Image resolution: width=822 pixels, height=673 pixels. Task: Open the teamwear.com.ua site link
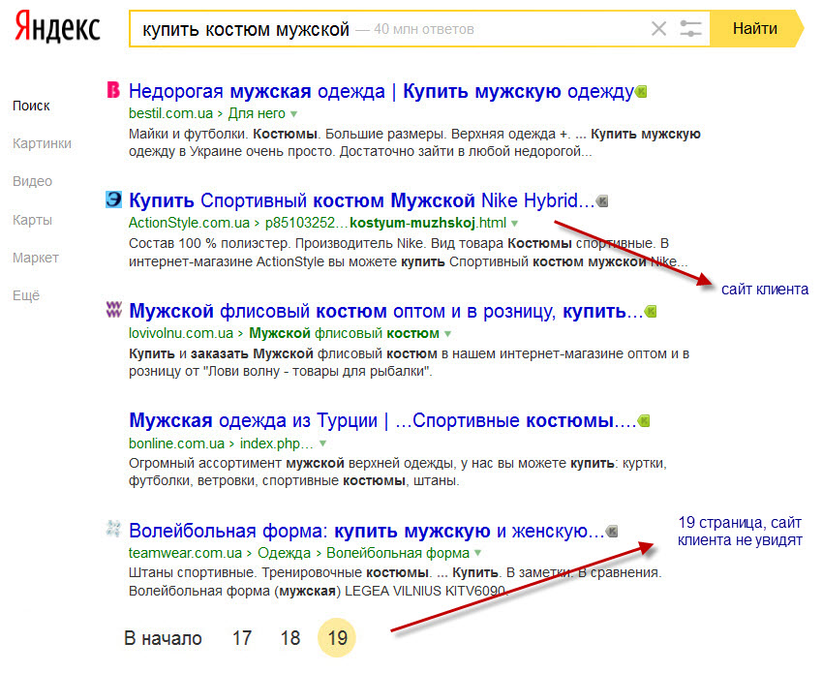pyautogui.click(x=186, y=553)
